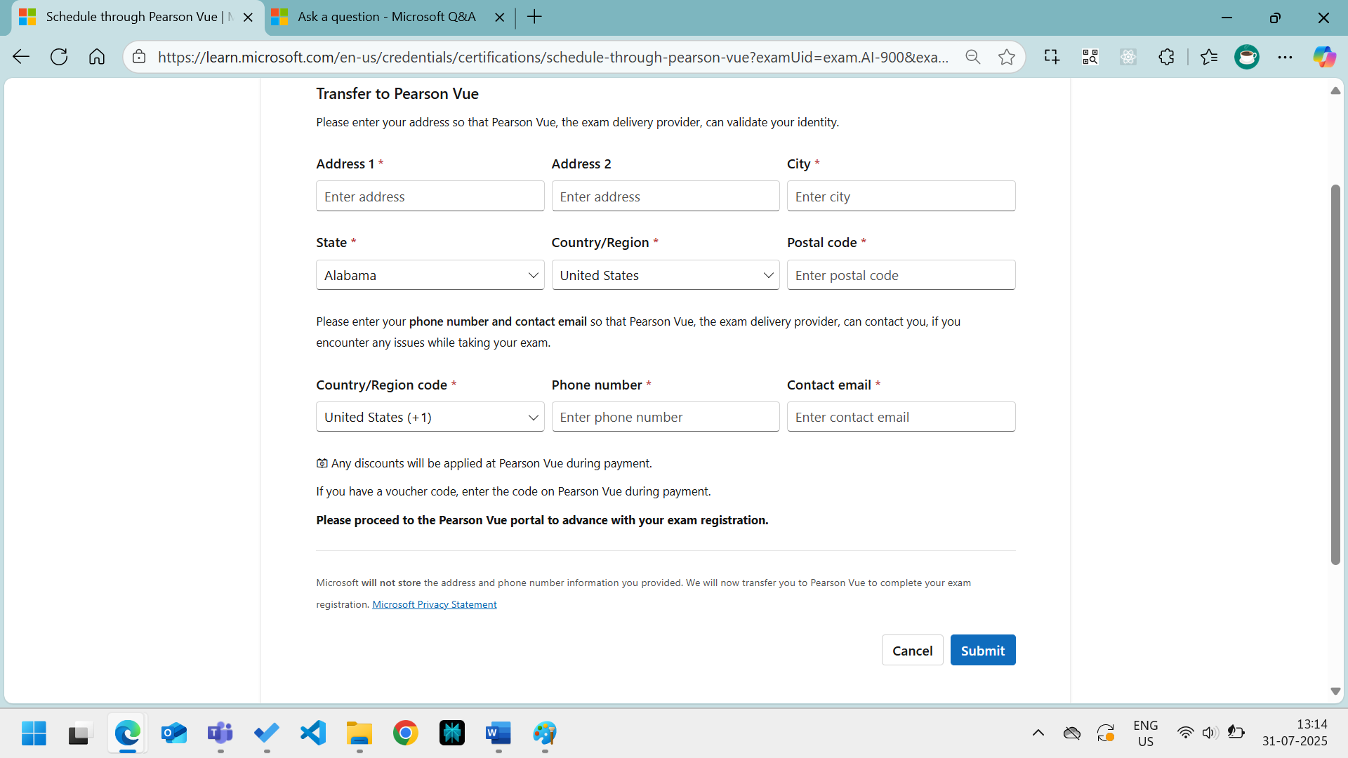Add page to favorites with star icon

(1007, 57)
